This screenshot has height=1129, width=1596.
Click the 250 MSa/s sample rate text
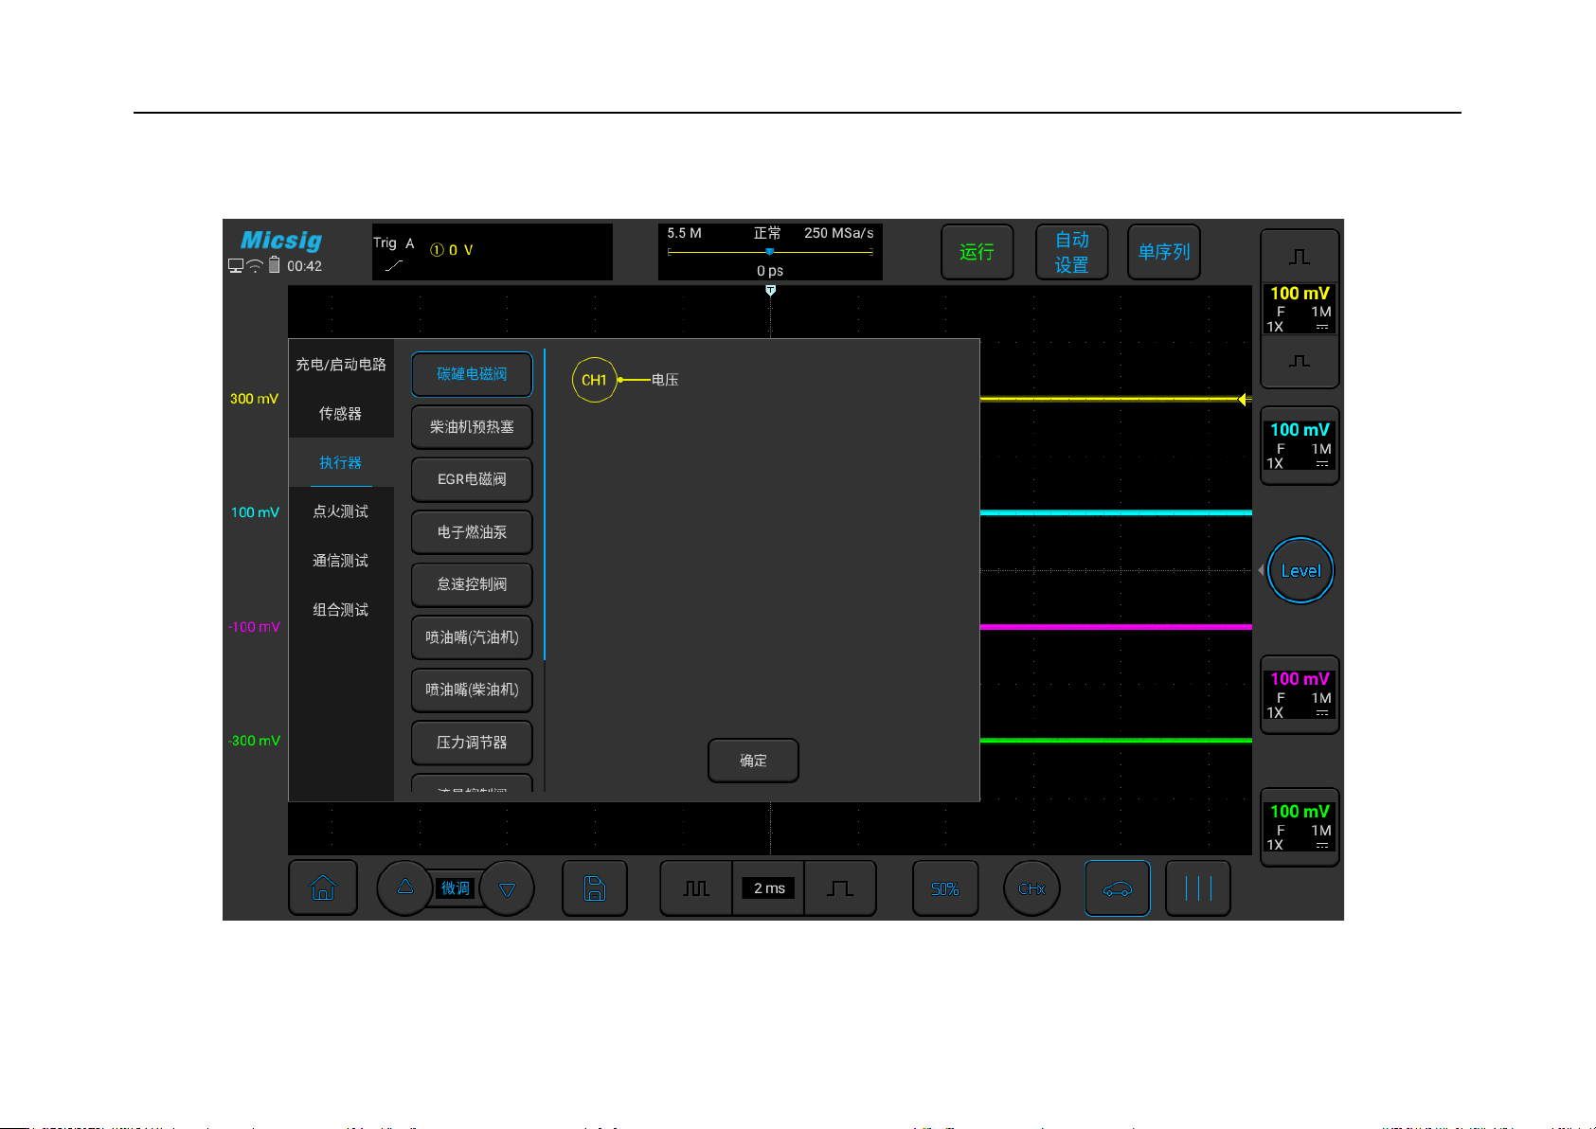tap(839, 233)
